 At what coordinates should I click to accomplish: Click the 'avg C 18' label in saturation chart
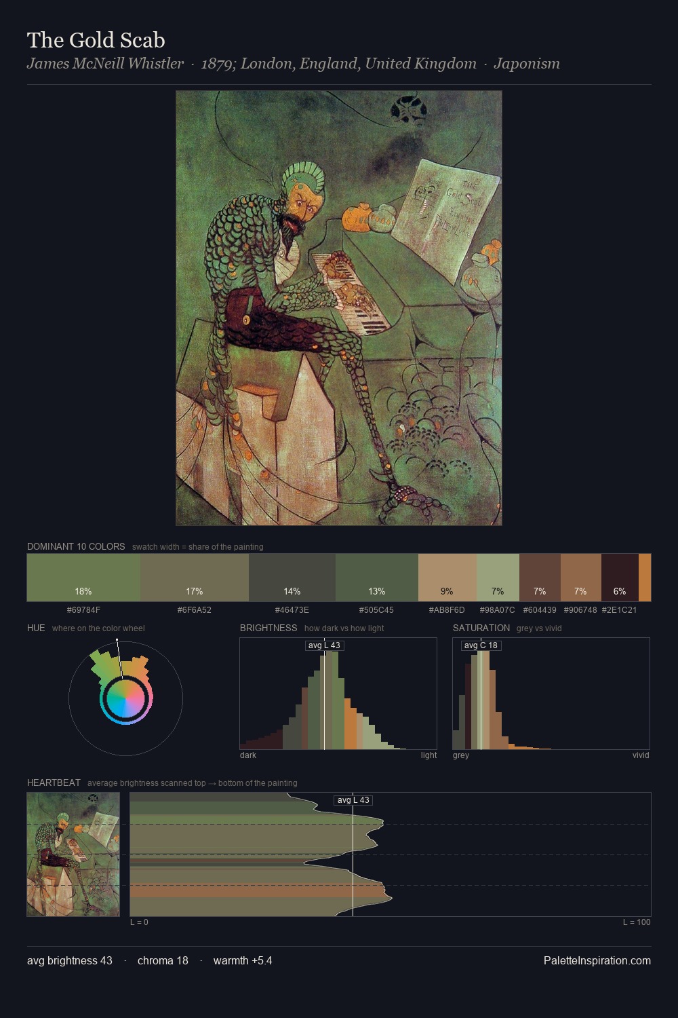click(481, 645)
